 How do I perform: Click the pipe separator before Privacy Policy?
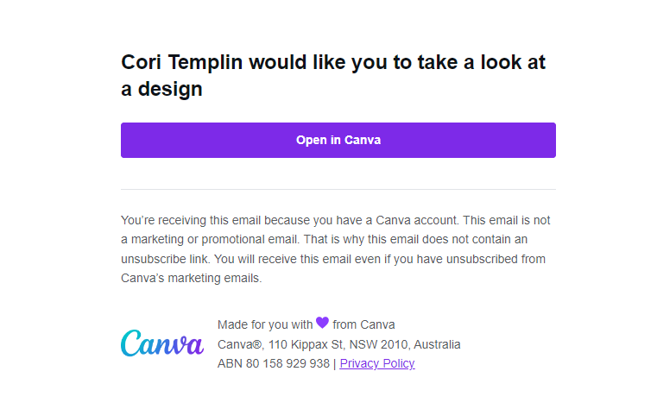coord(334,364)
